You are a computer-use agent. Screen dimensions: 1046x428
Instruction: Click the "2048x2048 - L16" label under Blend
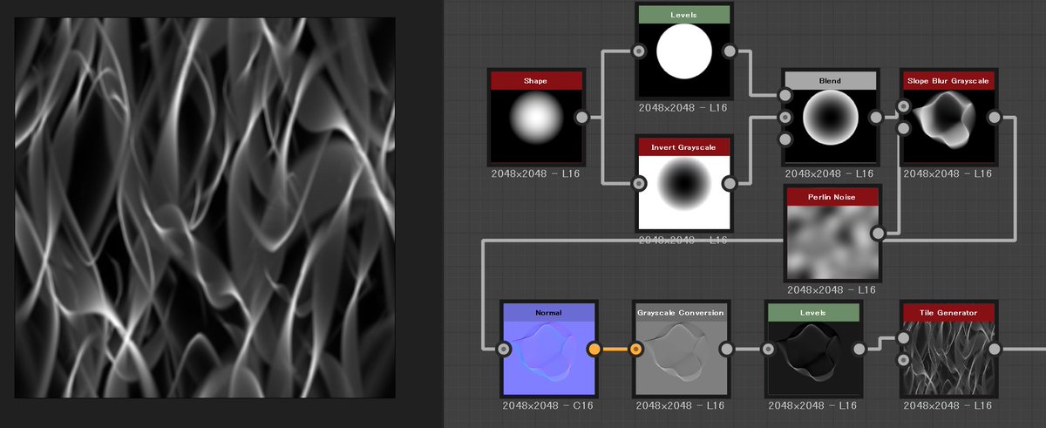(830, 173)
